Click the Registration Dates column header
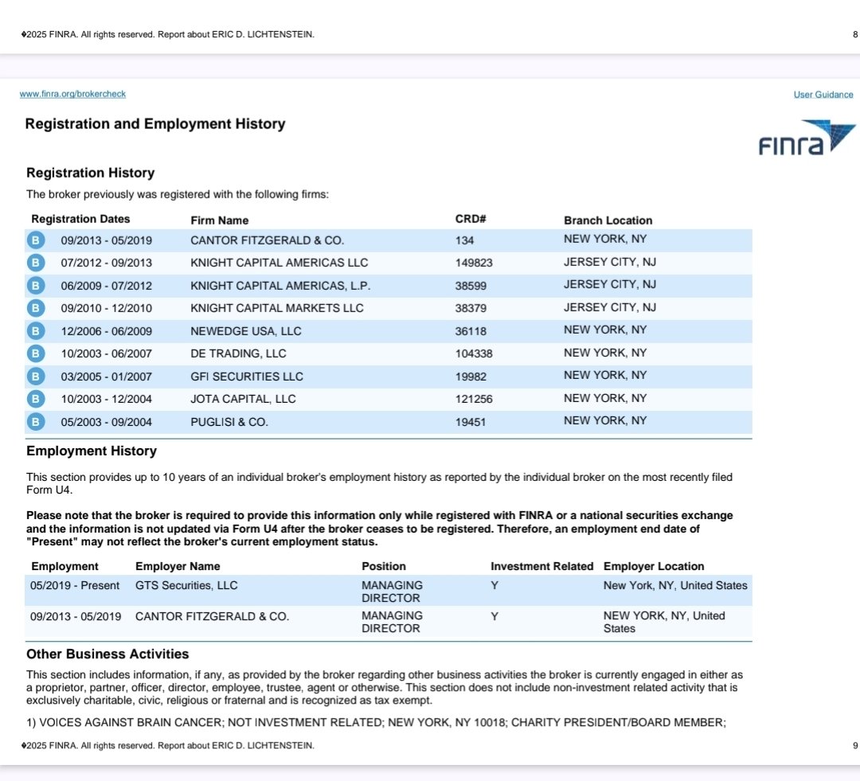860x781 pixels. 80,218
